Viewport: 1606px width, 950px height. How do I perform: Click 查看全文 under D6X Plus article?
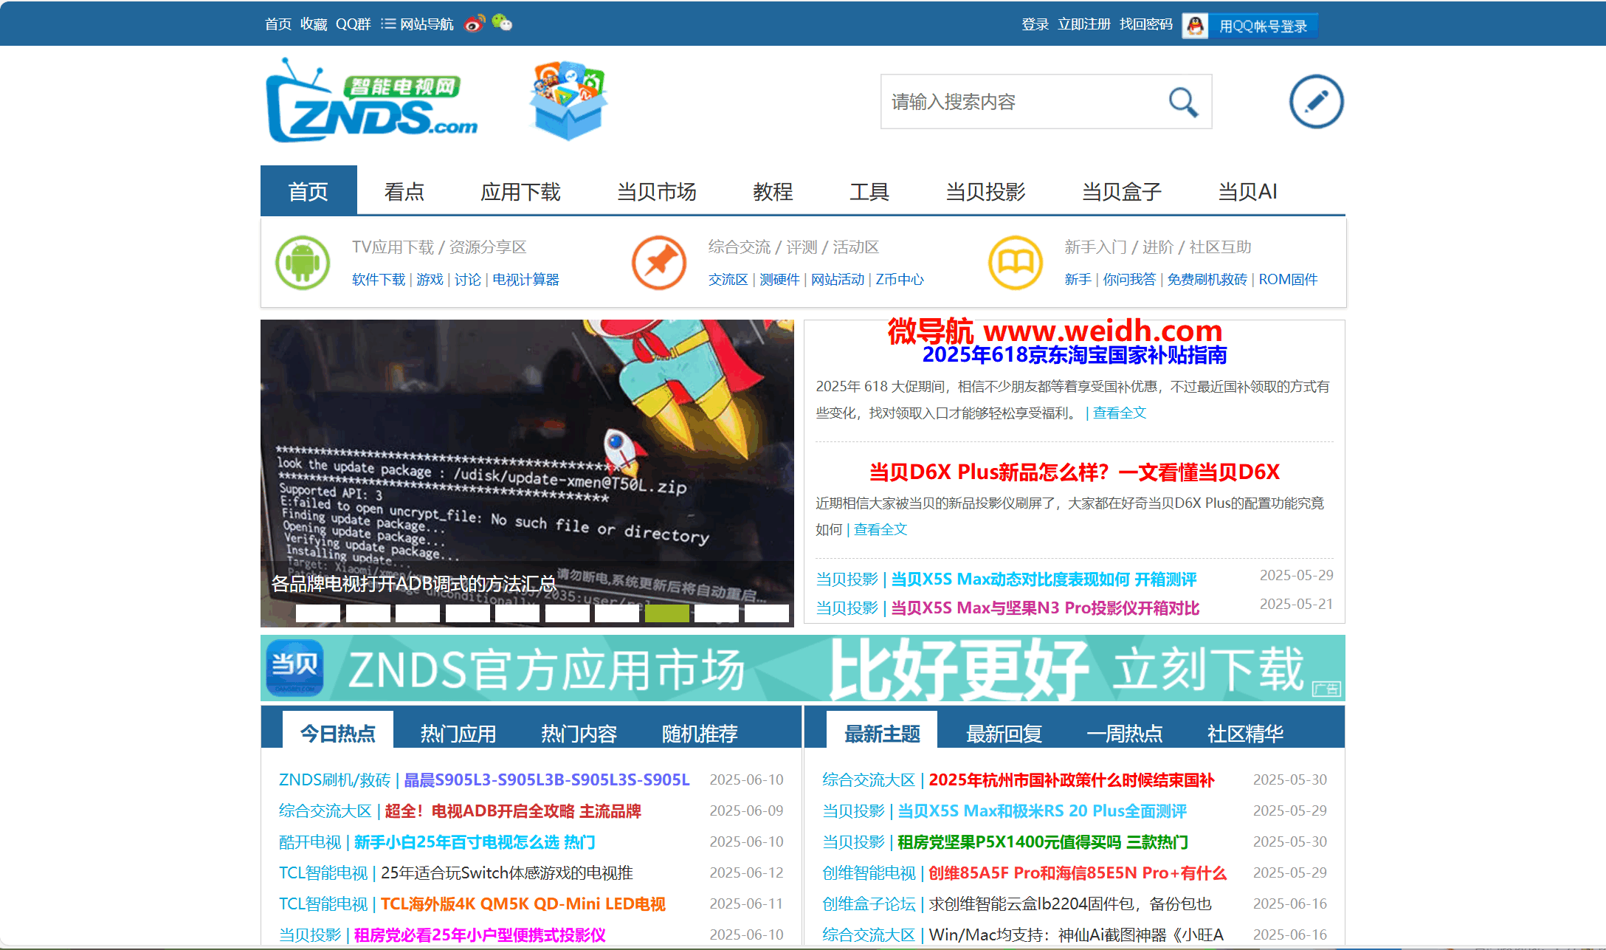(x=880, y=529)
